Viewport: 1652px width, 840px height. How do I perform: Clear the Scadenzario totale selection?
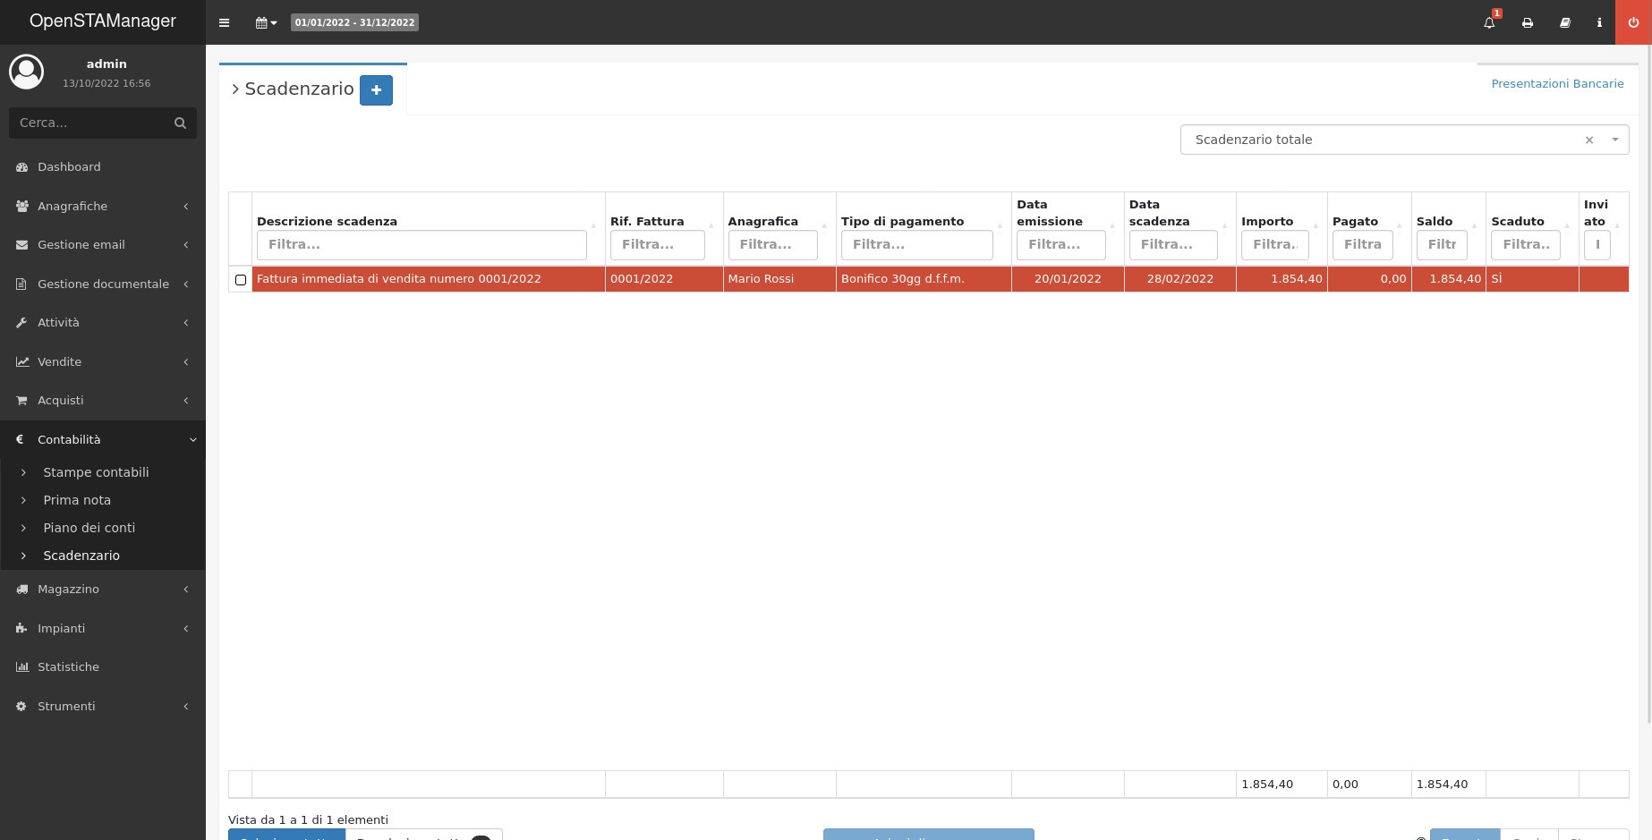click(1589, 140)
